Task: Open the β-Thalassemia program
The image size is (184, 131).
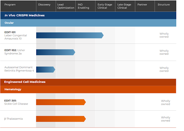Action: (14, 119)
